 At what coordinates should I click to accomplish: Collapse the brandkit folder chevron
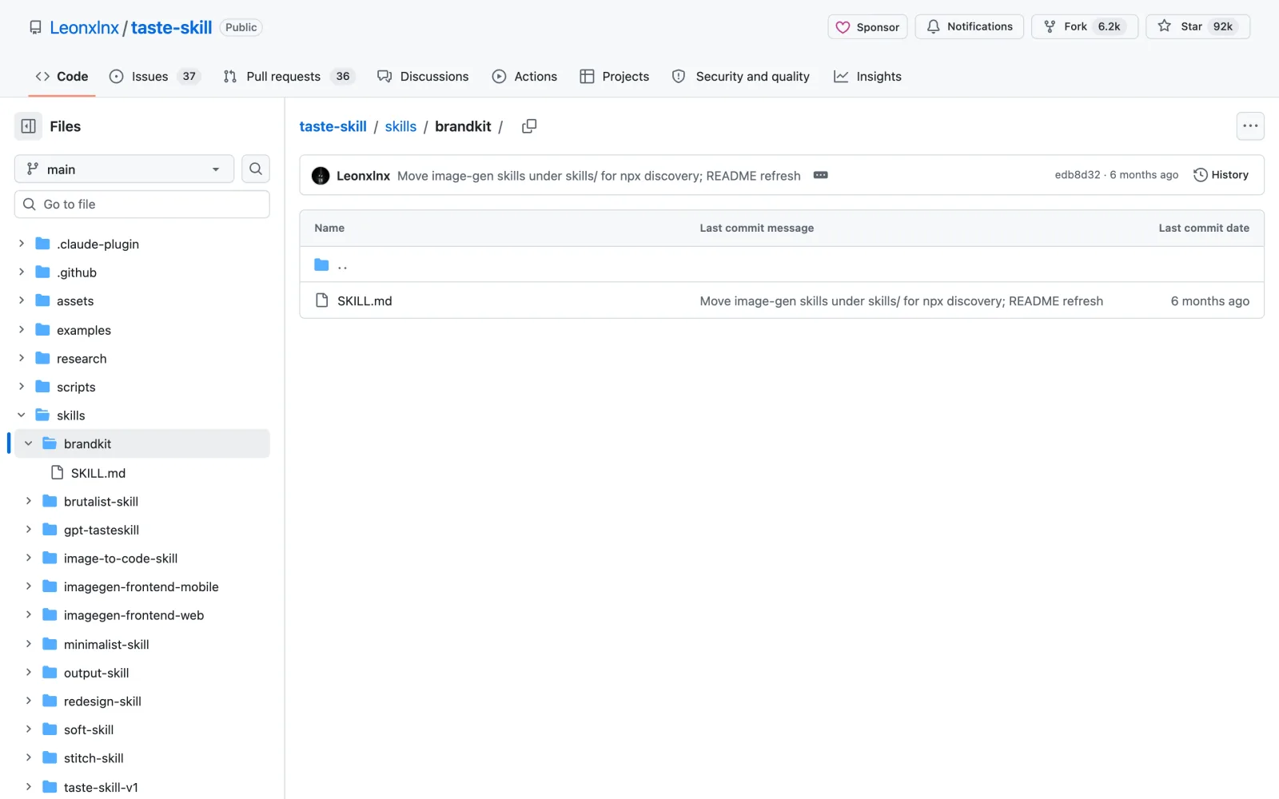click(29, 443)
